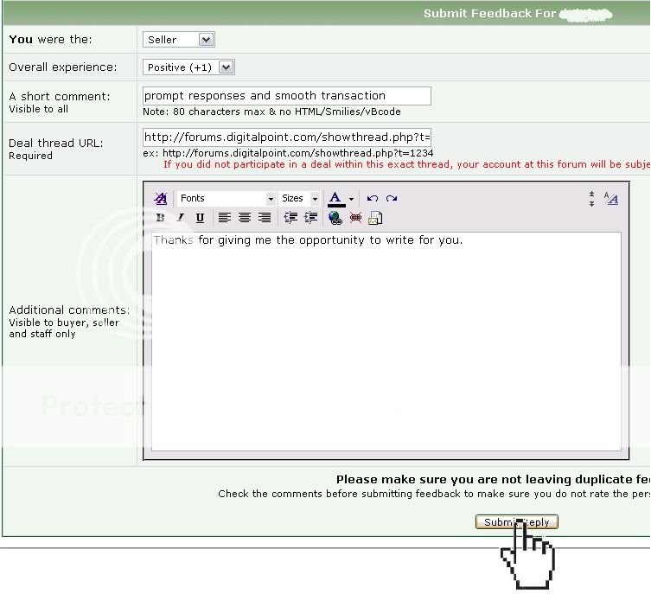Click the 'Overall experience:' label

pos(63,67)
